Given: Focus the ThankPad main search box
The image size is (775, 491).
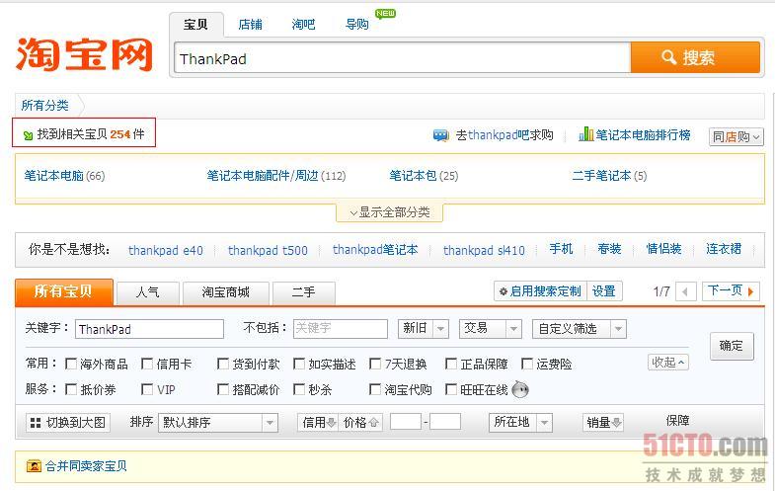Looking at the screenshot, I should 403,58.
